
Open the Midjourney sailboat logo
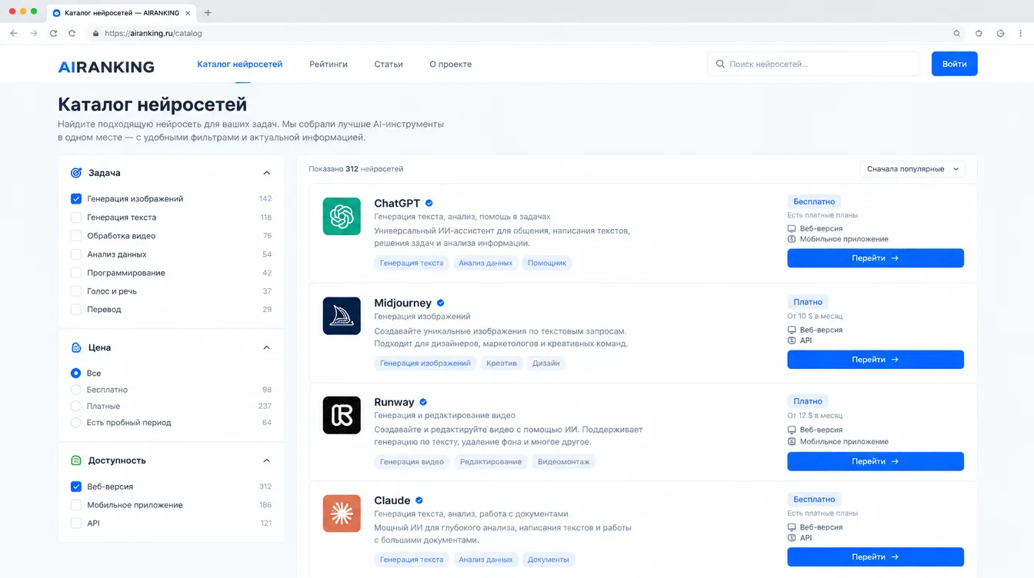342,316
